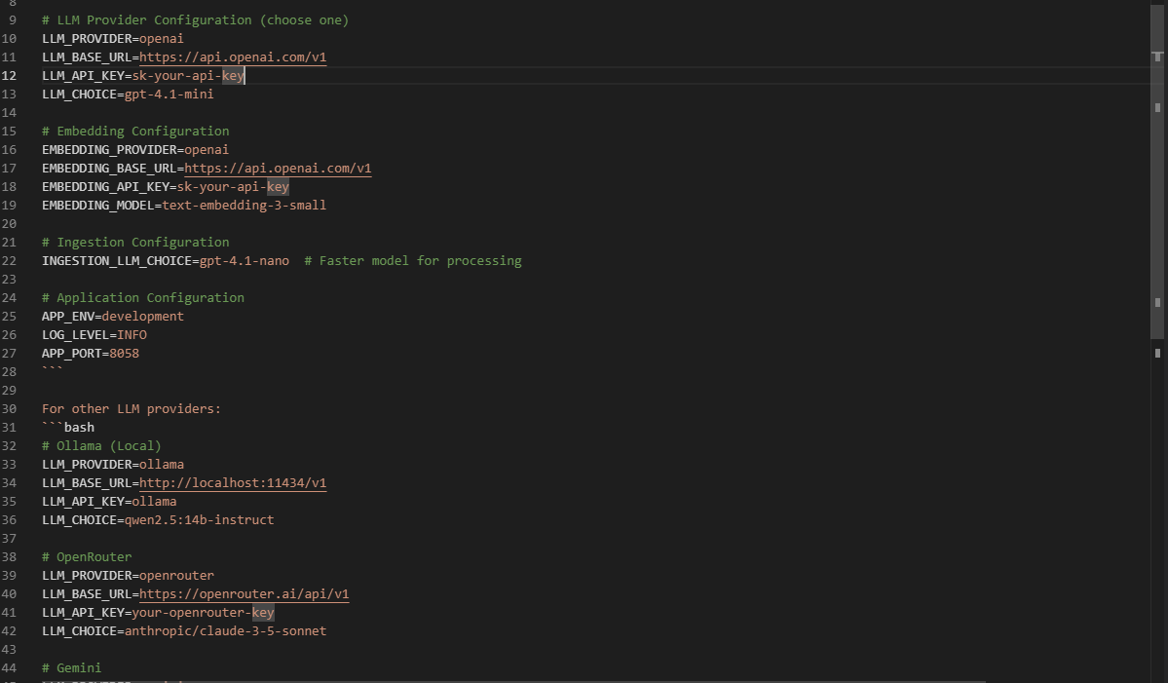This screenshot has height=683, width=1168.
Task: Click the 'LLM_API_KEY=ollama' line
Action: click(x=109, y=501)
